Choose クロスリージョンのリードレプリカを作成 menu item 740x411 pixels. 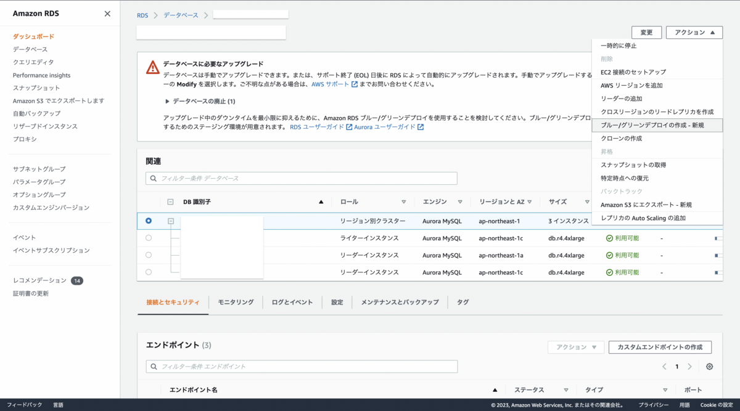pos(657,112)
